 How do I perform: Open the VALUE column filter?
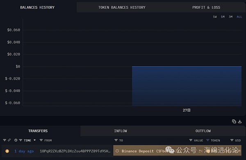point(191,140)
